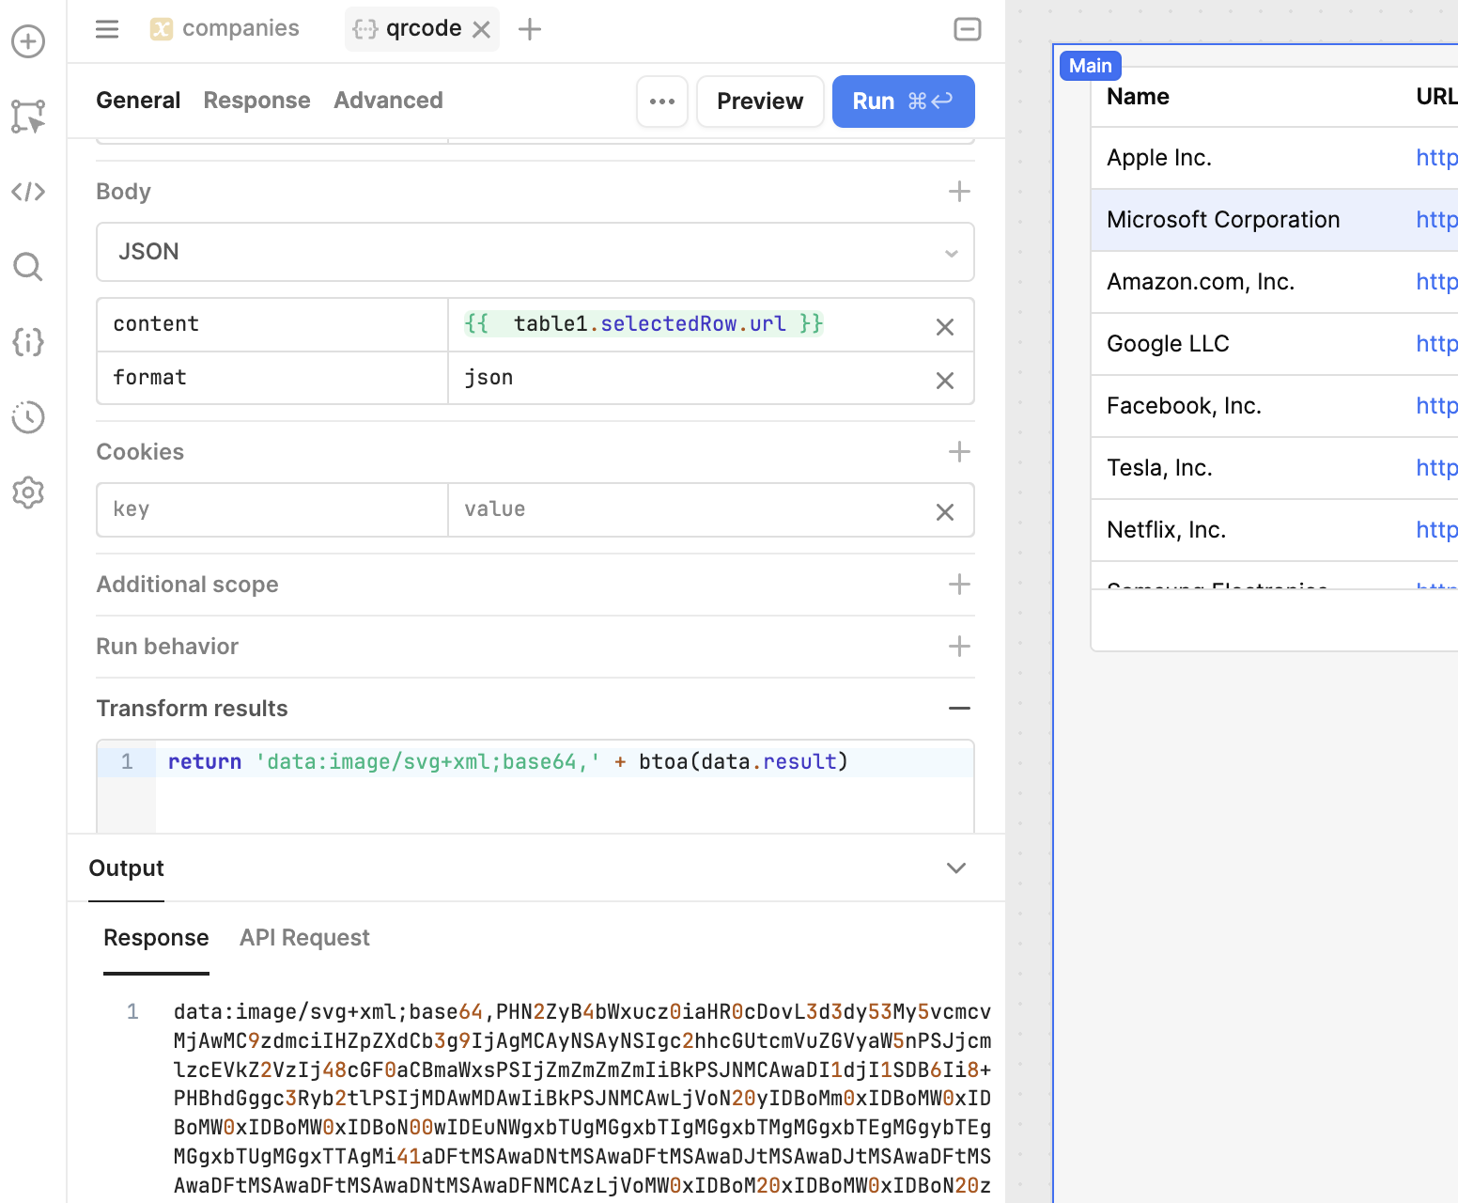This screenshot has height=1203, width=1458.
Task: Open the JSON body type dropdown
Action: point(535,252)
